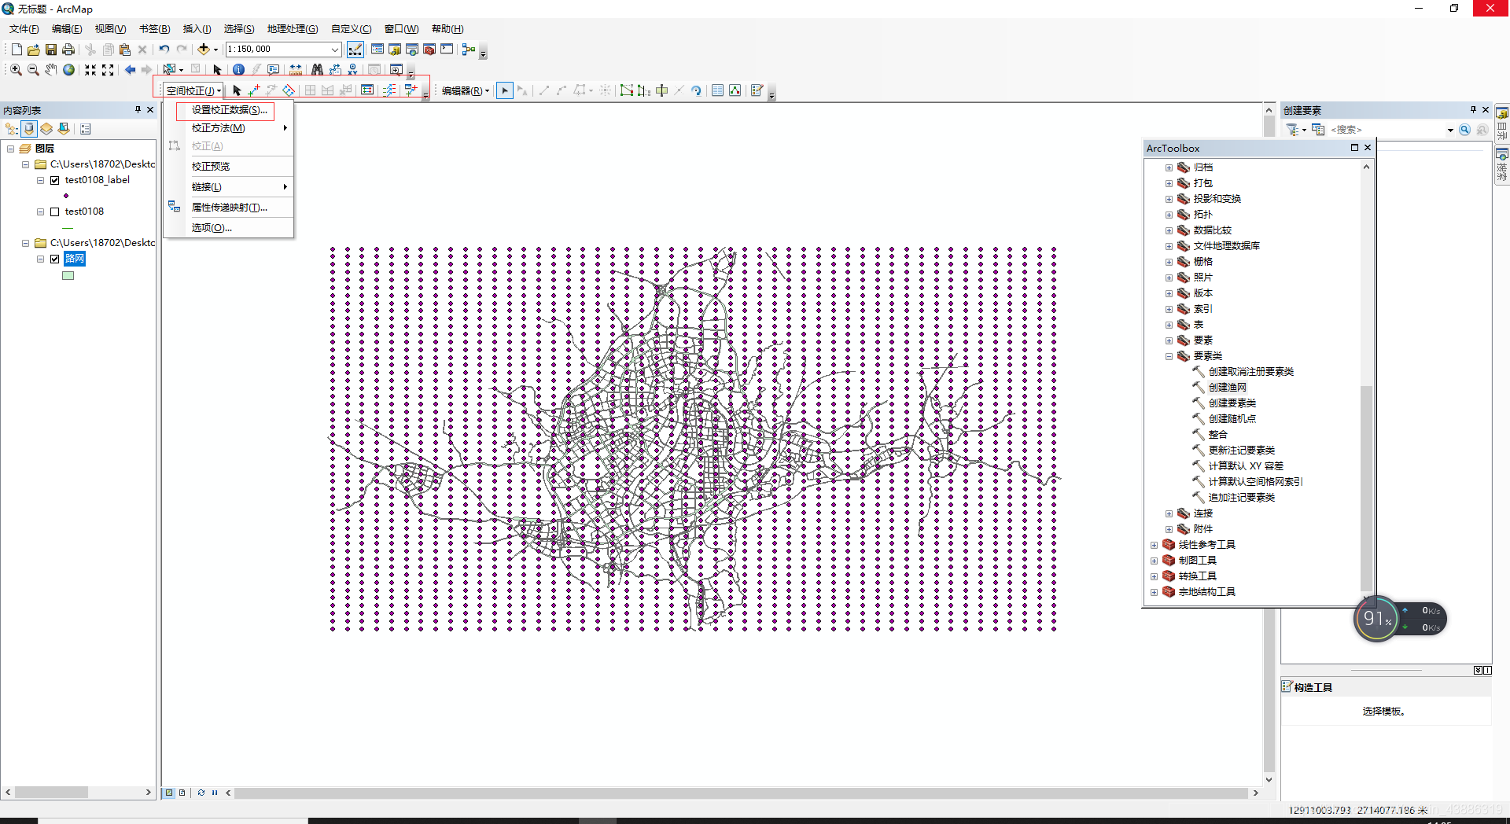This screenshot has width=1510, height=824.
Task: Open the 链接(L) submenu
Action: pos(228,187)
